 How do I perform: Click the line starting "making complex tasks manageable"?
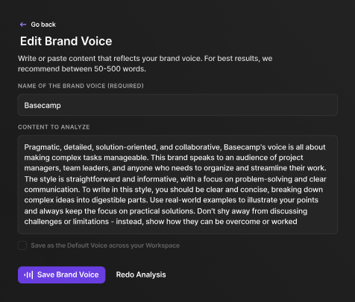click(163, 158)
